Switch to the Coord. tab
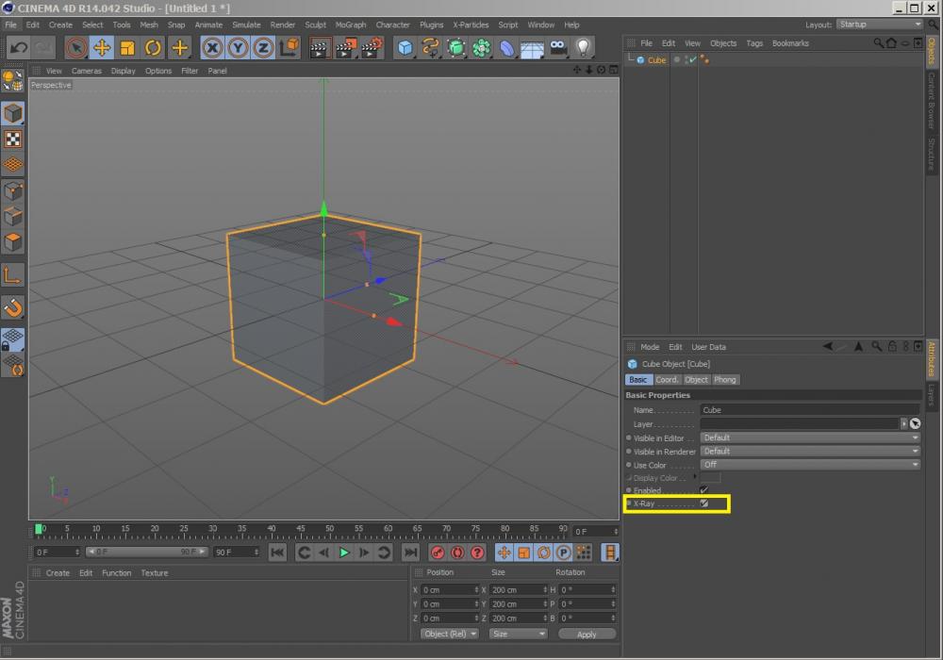943x660 pixels. pyautogui.click(x=667, y=380)
